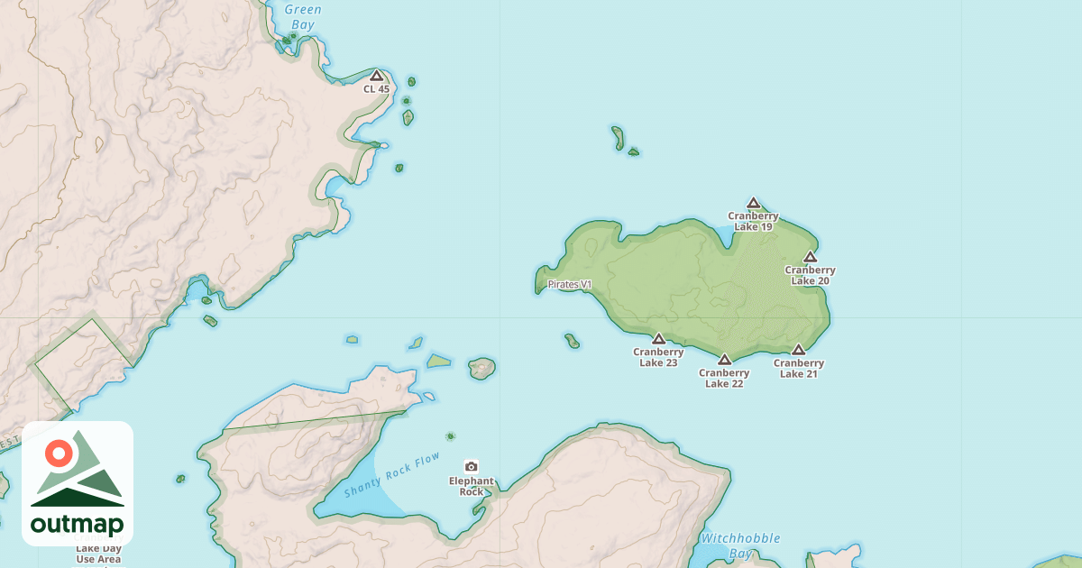Select the Cranberry Lake 20 text label
The height and width of the screenshot is (568, 1082).
coord(810,276)
